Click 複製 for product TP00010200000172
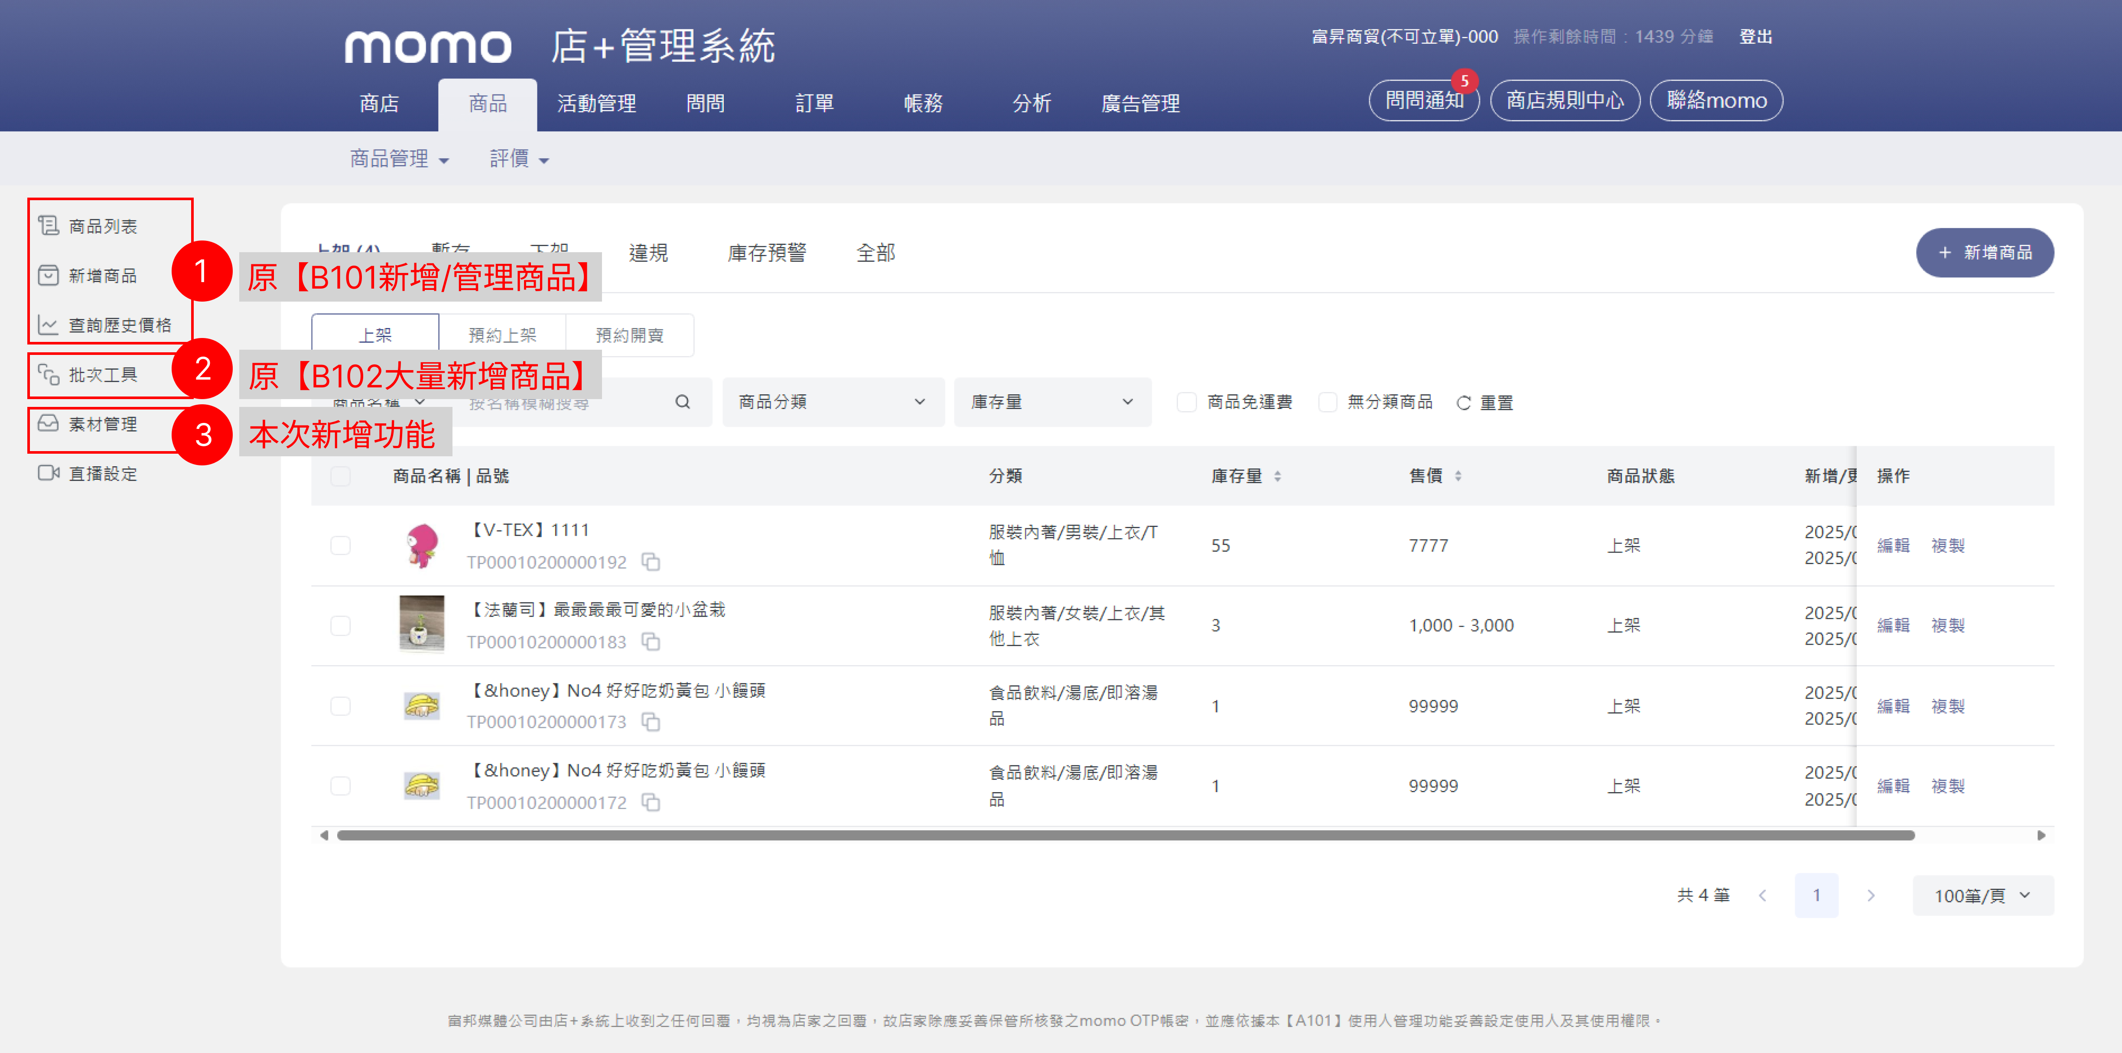Viewport: 2122px width, 1053px height. point(1947,786)
